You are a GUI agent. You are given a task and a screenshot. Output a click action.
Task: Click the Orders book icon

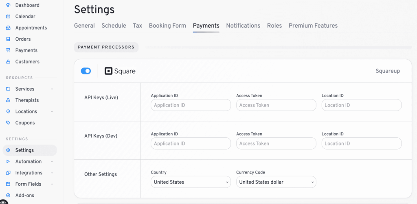8,39
